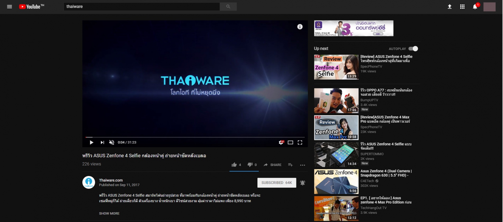
Task: Click SUPERTOMMO channel name
Action: click(372, 154)
